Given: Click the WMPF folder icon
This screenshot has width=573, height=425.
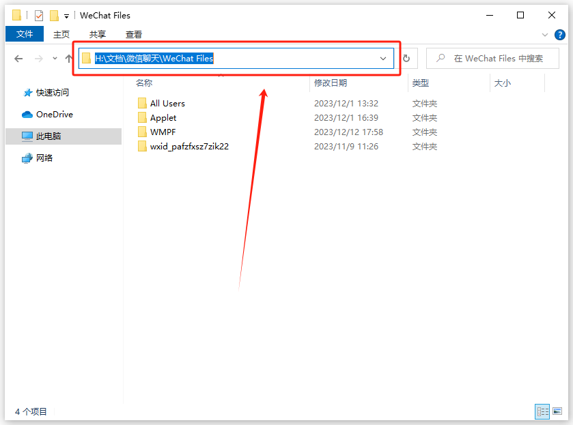Looking at the screenshot, I should (142, 132).
